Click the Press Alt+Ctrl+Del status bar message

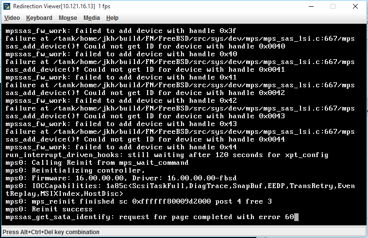click(x=51, y=232)
